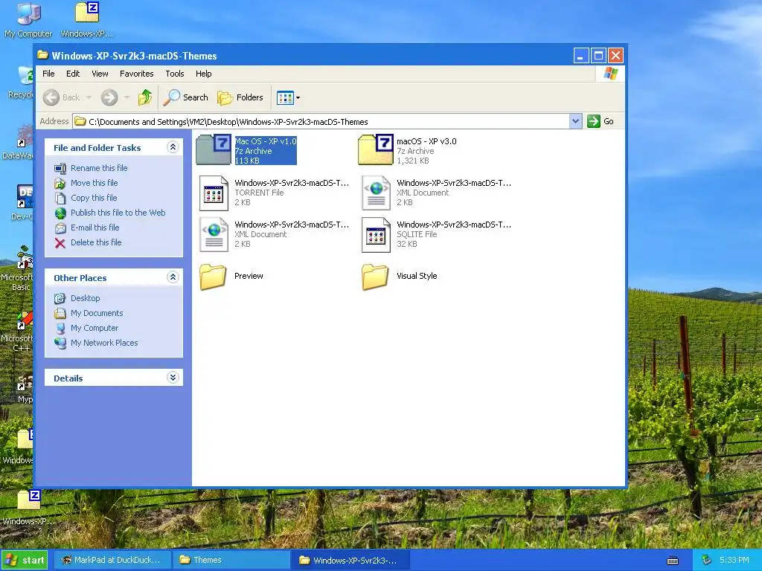Minimize the Explorer window
The image size is (762, 571).
coord(580,56)
